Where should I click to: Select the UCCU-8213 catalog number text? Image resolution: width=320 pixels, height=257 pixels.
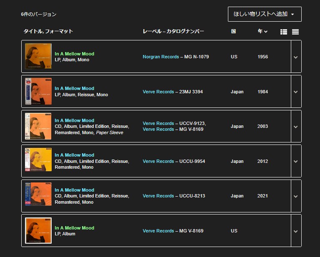click(192, 196)
